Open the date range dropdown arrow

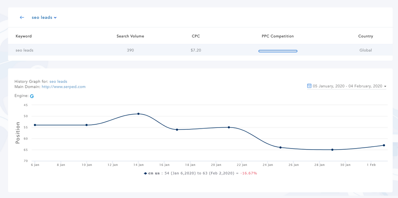385,86
